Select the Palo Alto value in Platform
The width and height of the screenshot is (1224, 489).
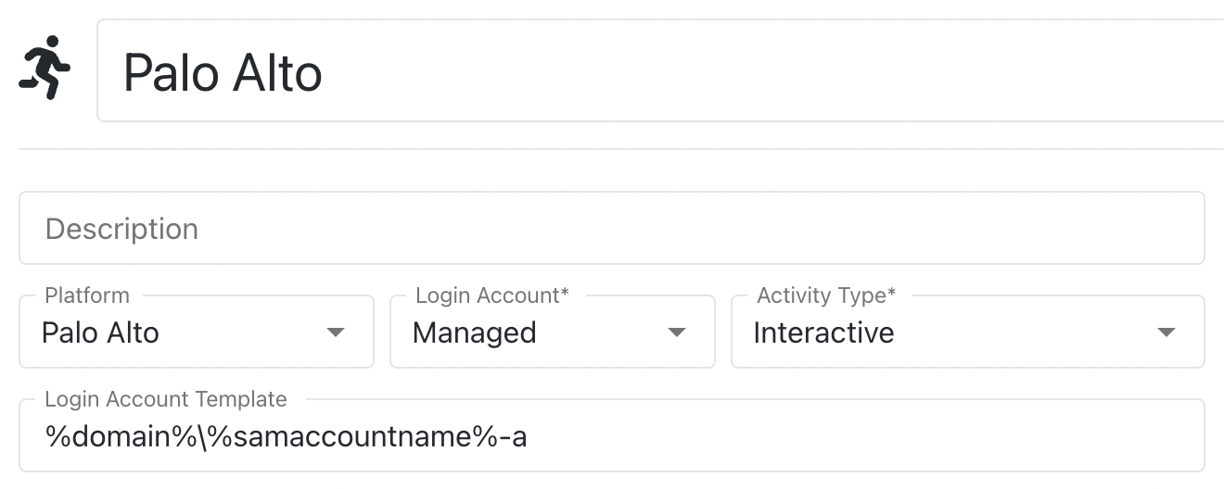(x=100, y=332)
